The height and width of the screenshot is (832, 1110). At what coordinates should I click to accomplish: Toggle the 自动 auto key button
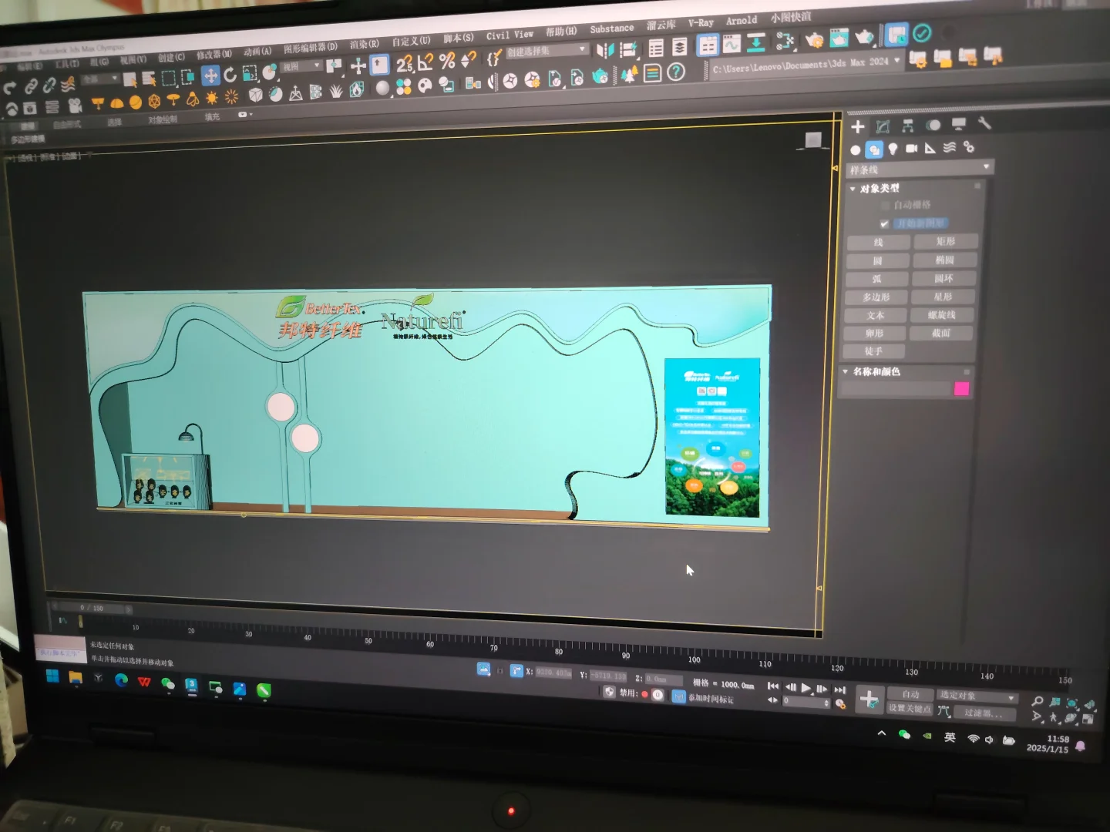click(x=910, y=694)
